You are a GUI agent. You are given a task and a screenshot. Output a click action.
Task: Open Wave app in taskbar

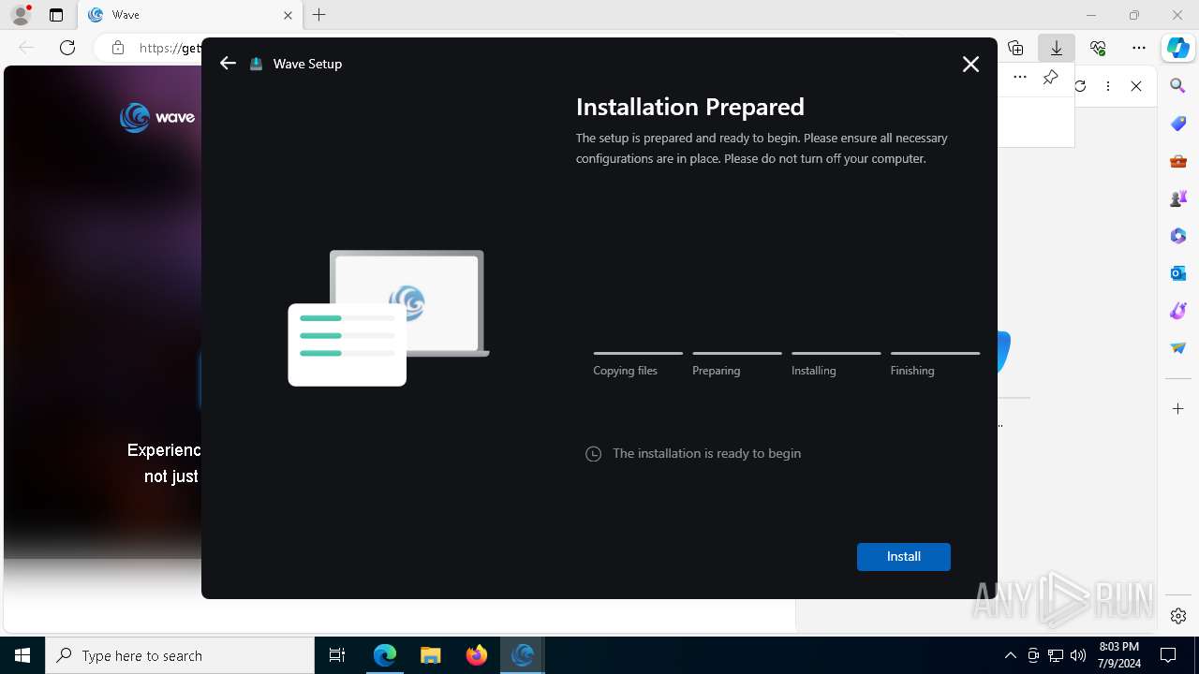[523, 655]
